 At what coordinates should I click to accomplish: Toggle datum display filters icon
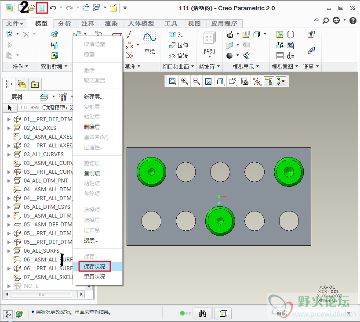[257, 81]
